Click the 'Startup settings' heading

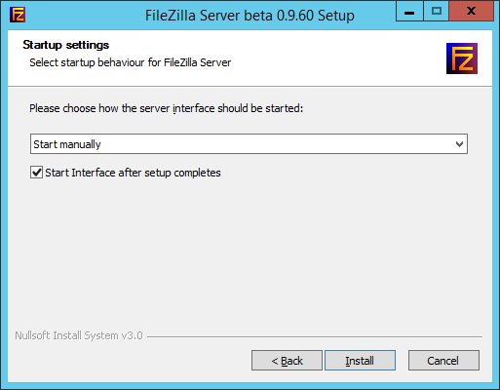[66, 45]
